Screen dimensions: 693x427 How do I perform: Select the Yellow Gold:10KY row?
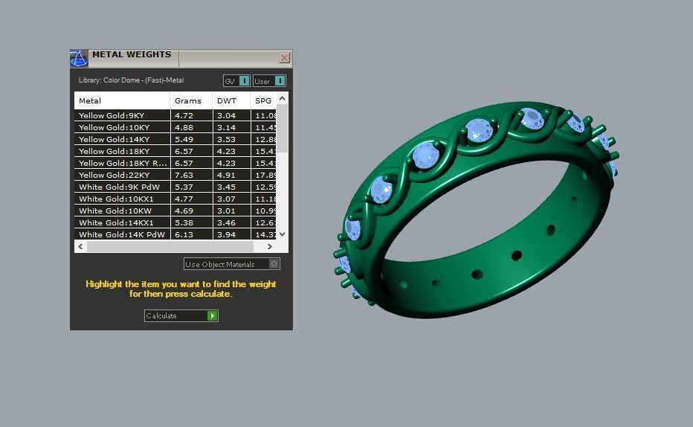[x=175, y=127]
